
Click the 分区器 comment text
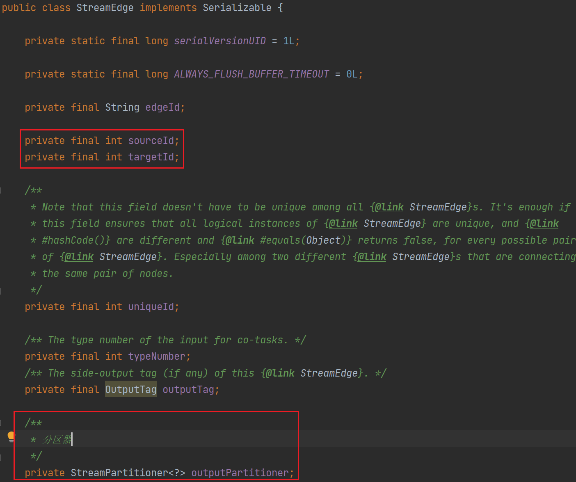(x=57, y=440)
